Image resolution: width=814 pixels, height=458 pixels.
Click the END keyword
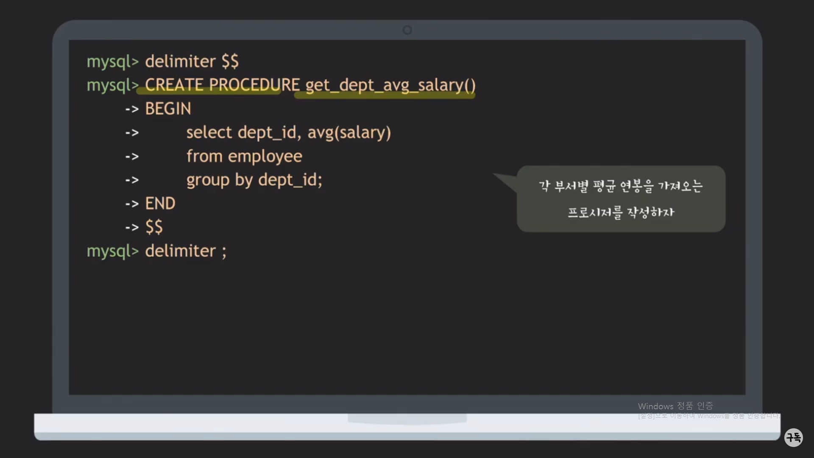(x=160, y=204)
